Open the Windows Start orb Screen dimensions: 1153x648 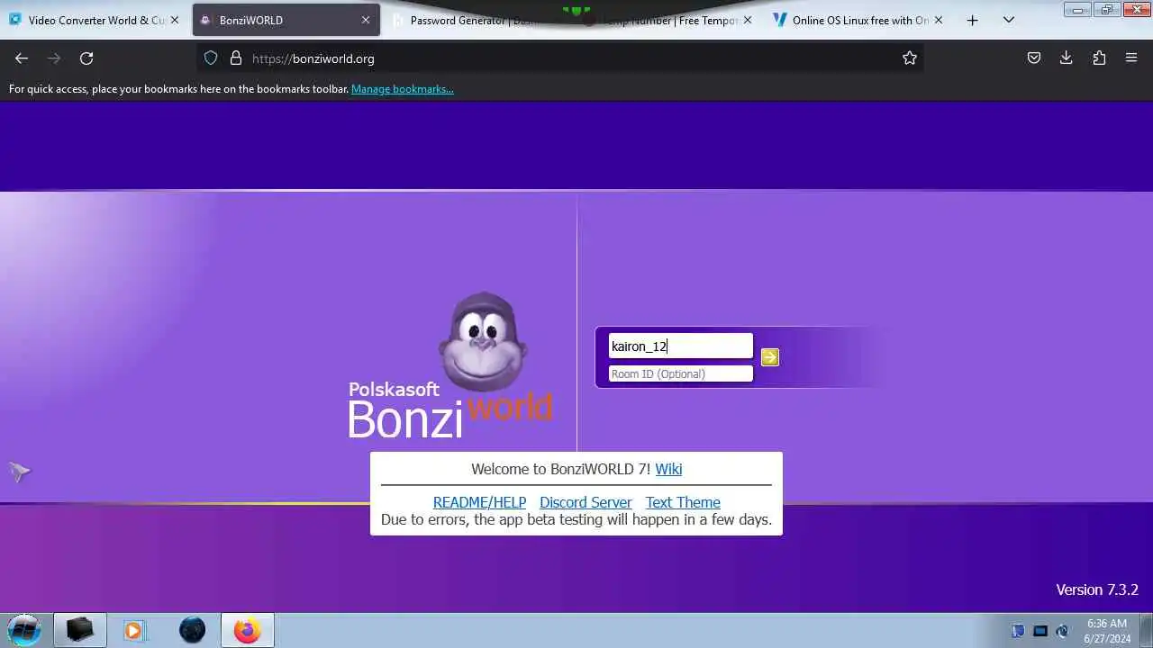(24, 629)
